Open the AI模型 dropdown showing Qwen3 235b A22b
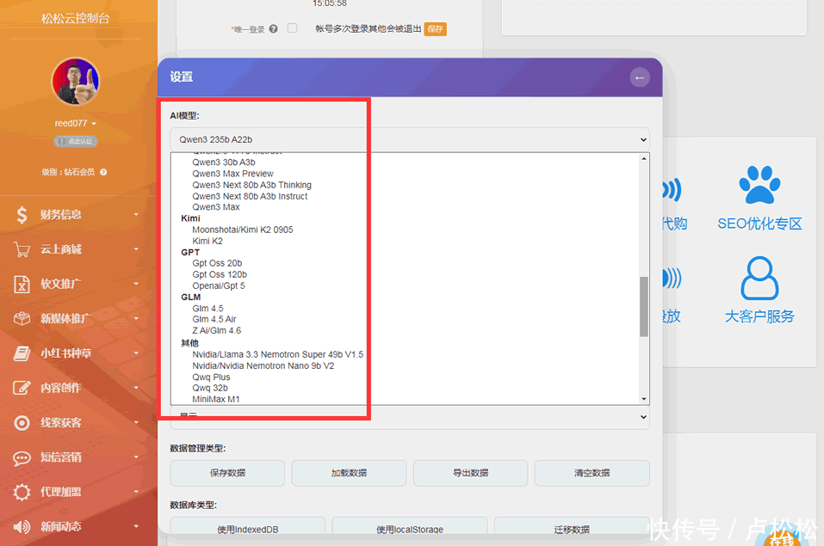 coord(409,139)
